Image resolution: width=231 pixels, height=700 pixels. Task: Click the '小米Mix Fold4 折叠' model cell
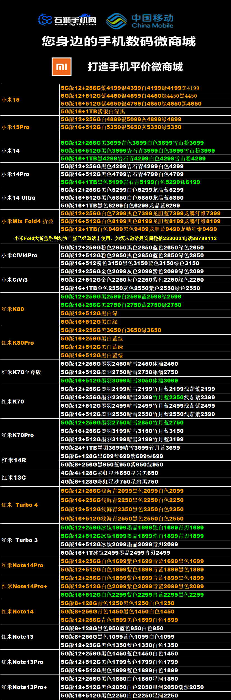coord(30,221)
